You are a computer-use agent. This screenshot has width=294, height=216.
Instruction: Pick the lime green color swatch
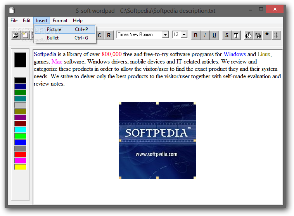(x=20, y=136)
